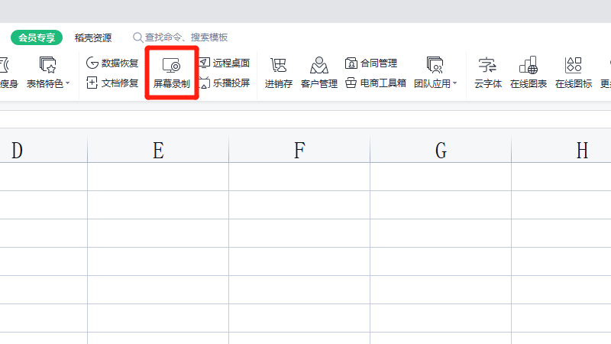611x344 pixels.
Task: Open the 云字体 cloud fonts tool
Action: (x=488, y=73)
